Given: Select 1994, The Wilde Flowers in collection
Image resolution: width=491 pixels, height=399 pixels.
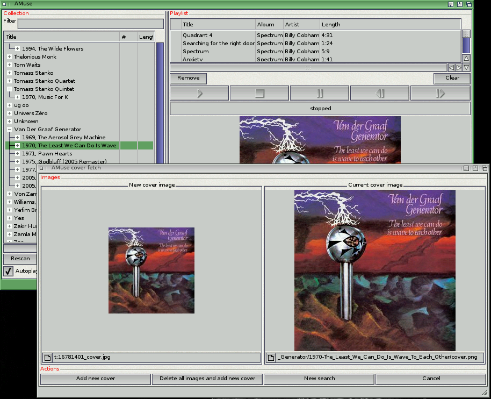Looking at the screenshot, I should (x=53, y=48).
